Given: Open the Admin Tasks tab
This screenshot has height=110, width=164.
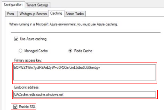Looking at the screenshot, I should pos(75,14).
